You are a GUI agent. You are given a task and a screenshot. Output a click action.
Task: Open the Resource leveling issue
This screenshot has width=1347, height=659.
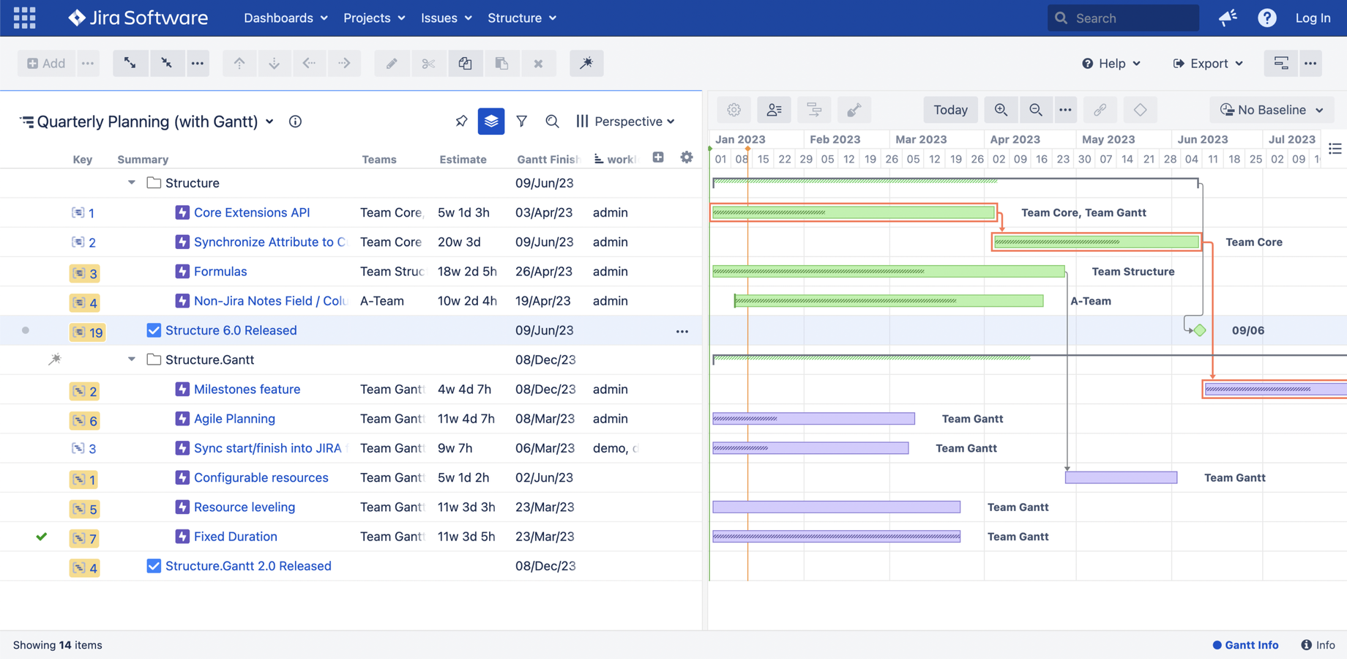point(245,507)
